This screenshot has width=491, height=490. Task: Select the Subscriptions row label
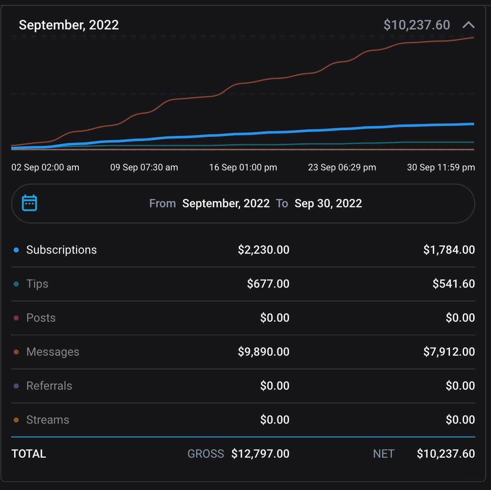click(61, 250)
